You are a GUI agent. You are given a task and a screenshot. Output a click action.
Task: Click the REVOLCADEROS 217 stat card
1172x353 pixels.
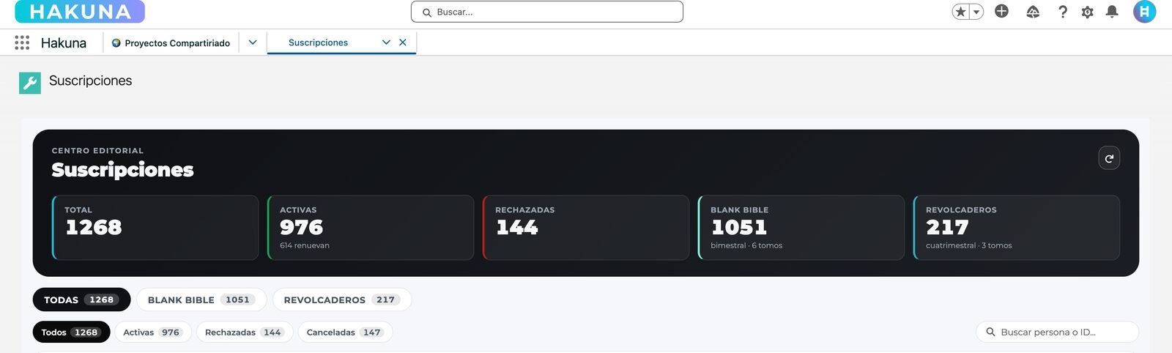coord(1017,227)
